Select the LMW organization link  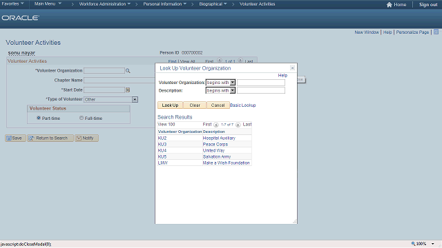point(163,163)
